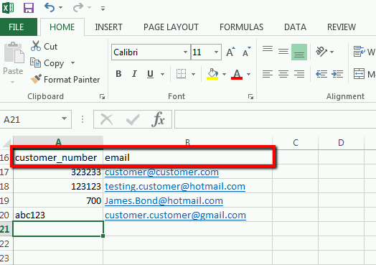Open the Excel application icon menu
376x265 pixels.
coord(8,8)
